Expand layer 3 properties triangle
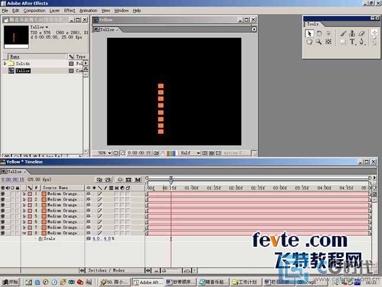This screenshot has height=287, width=382. point(24,205)
